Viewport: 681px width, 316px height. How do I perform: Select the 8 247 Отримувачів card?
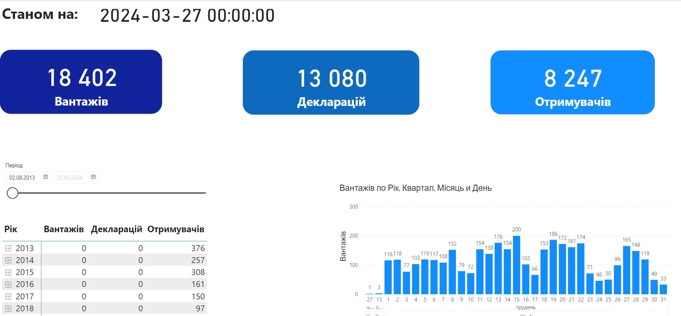click(x=572, y=82)
